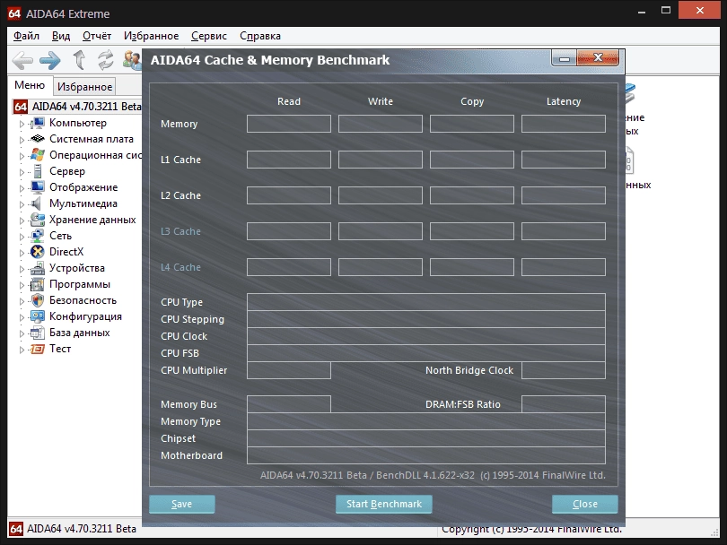Select the Операционная система Windows flag icon
The height and width of the screenshot is (545, 727).
click(x=38, y=155)
